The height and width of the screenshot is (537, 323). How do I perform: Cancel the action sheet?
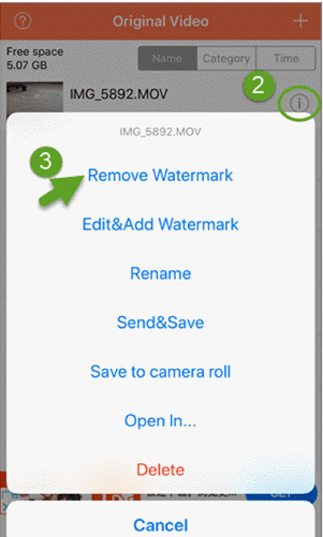(161, 525)
